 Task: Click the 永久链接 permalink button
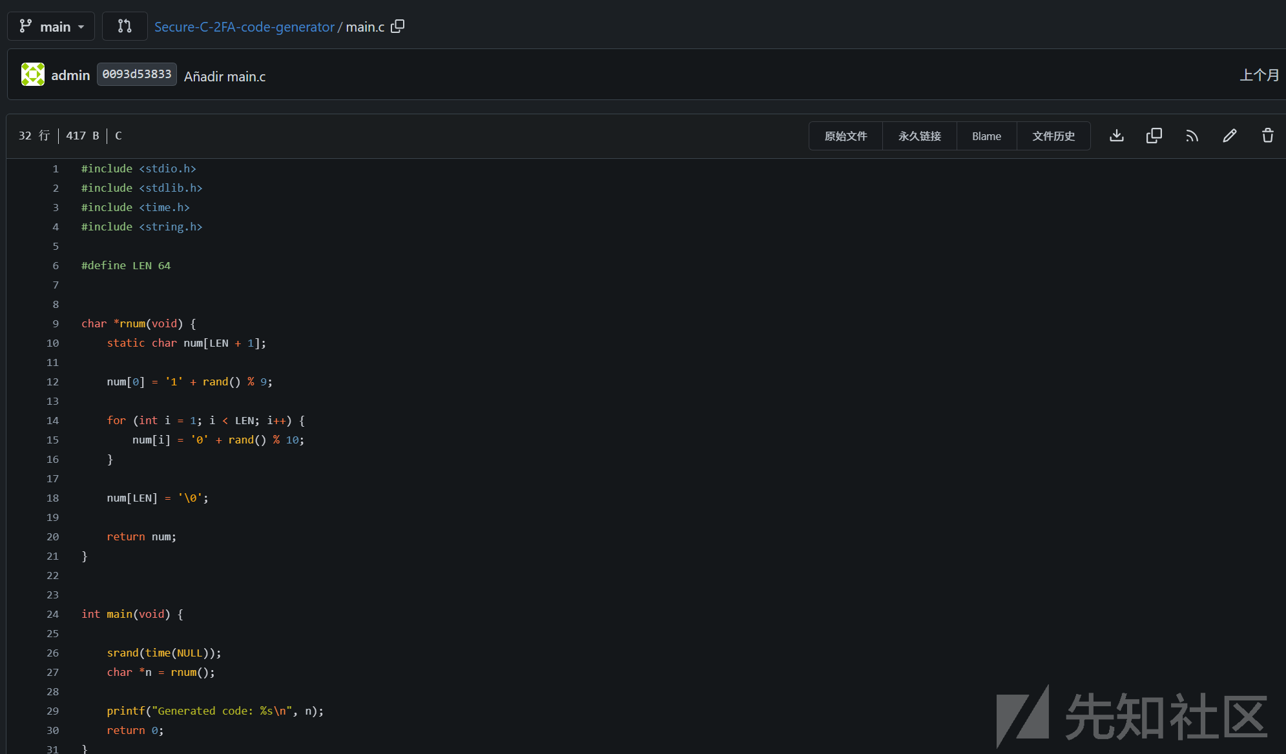[x=920, y=136]
